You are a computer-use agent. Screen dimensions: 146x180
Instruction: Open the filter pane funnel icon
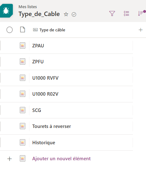pos(112,13)
